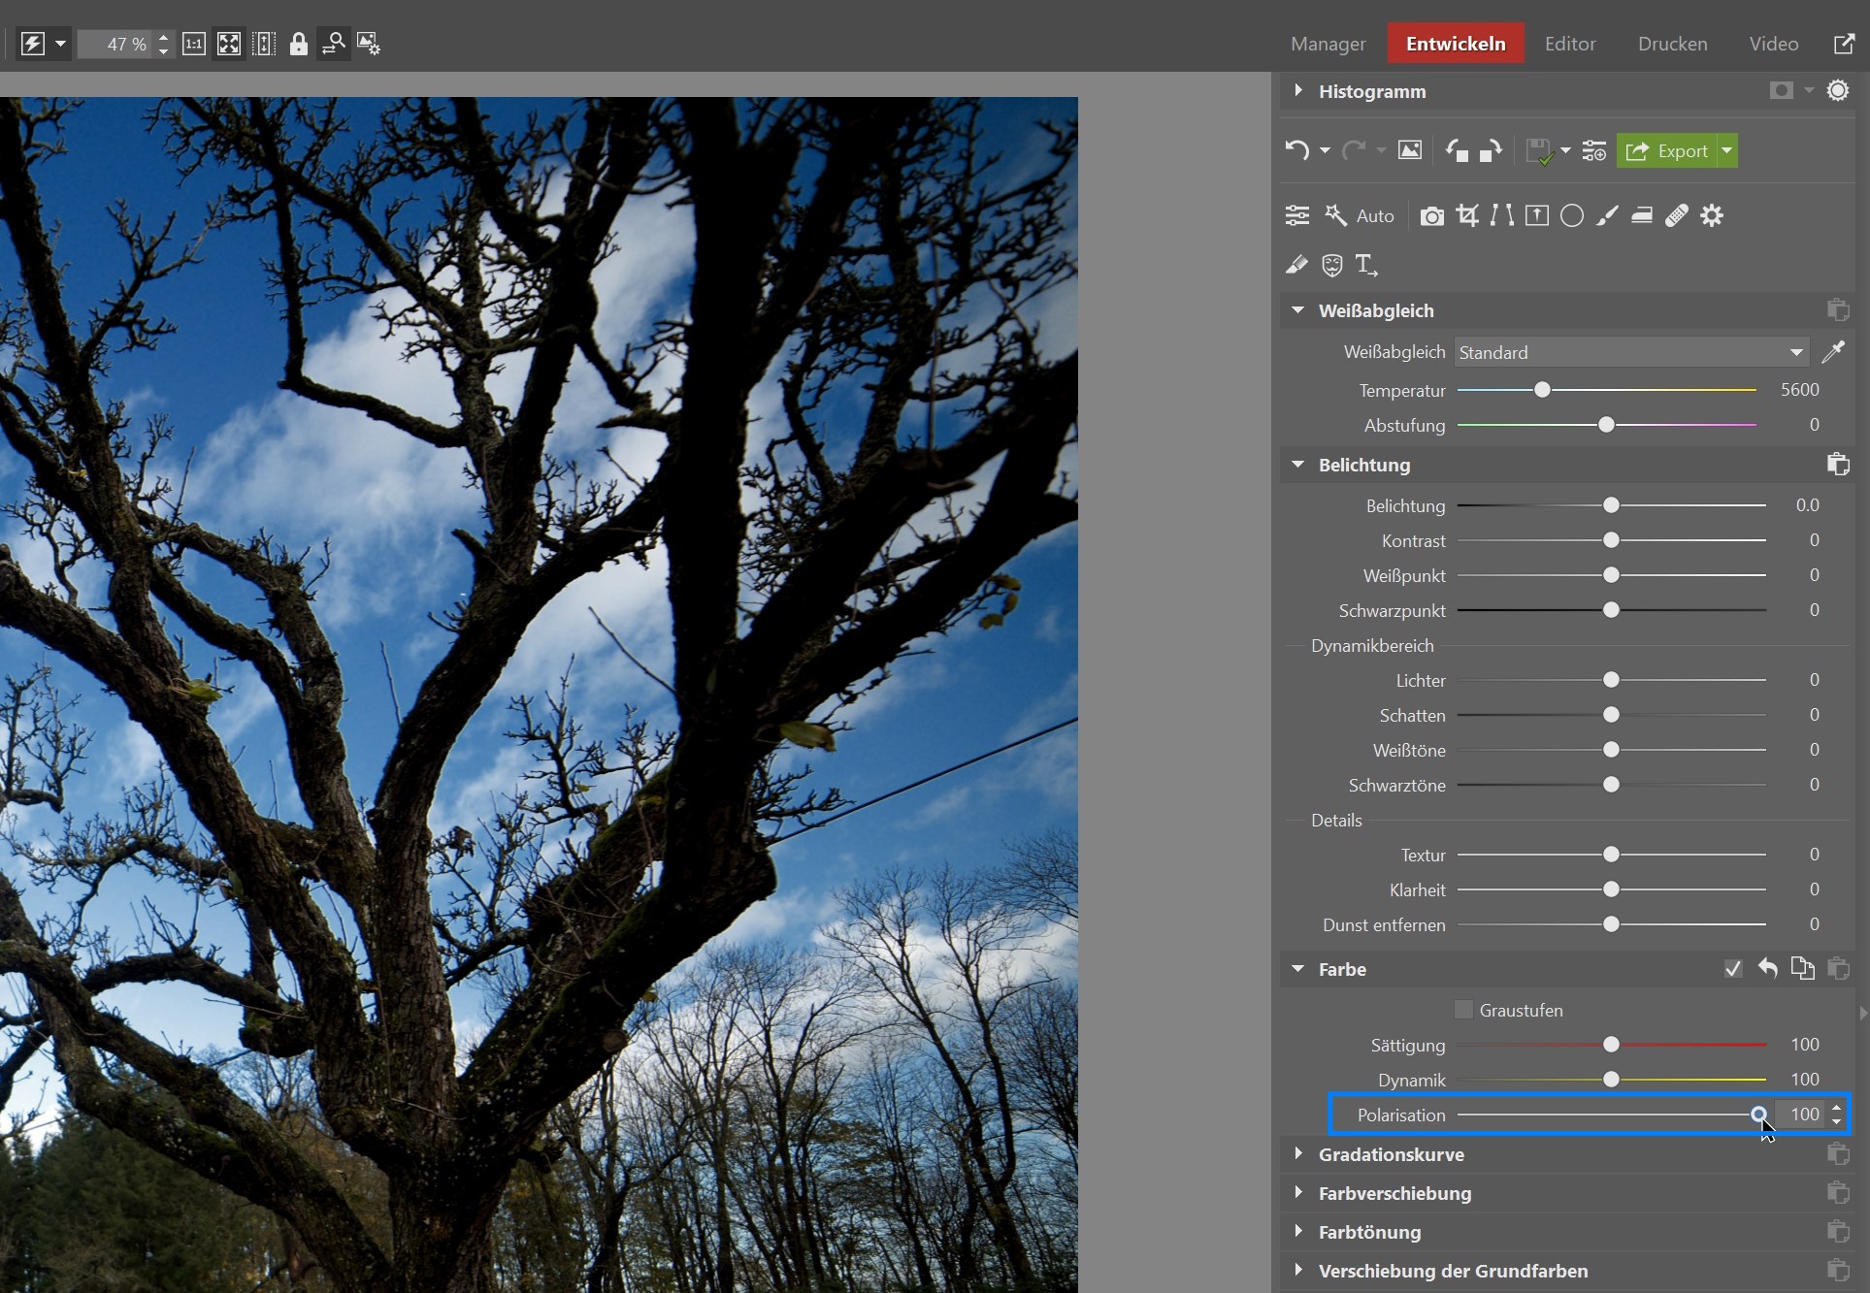
Task: Open the Manager tab
Action: 1328,44
